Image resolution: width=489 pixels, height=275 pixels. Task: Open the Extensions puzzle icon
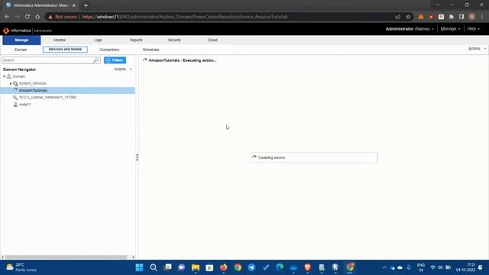pyautogui.click(x=452, y=17)
